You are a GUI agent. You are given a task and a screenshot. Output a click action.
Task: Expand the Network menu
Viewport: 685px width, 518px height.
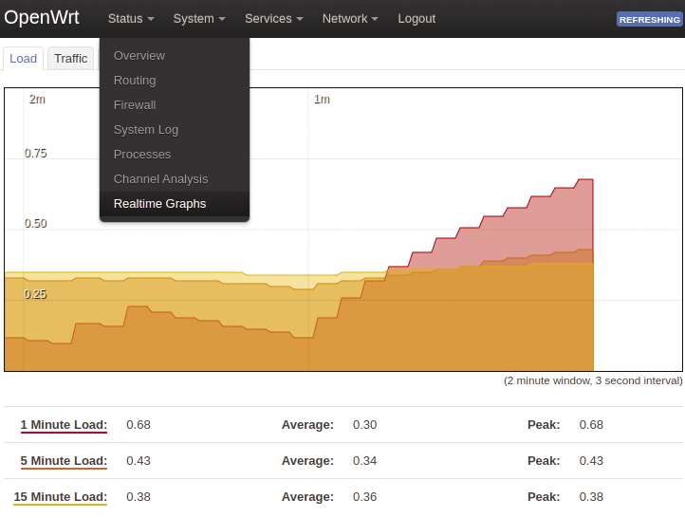tap(349, 19)
